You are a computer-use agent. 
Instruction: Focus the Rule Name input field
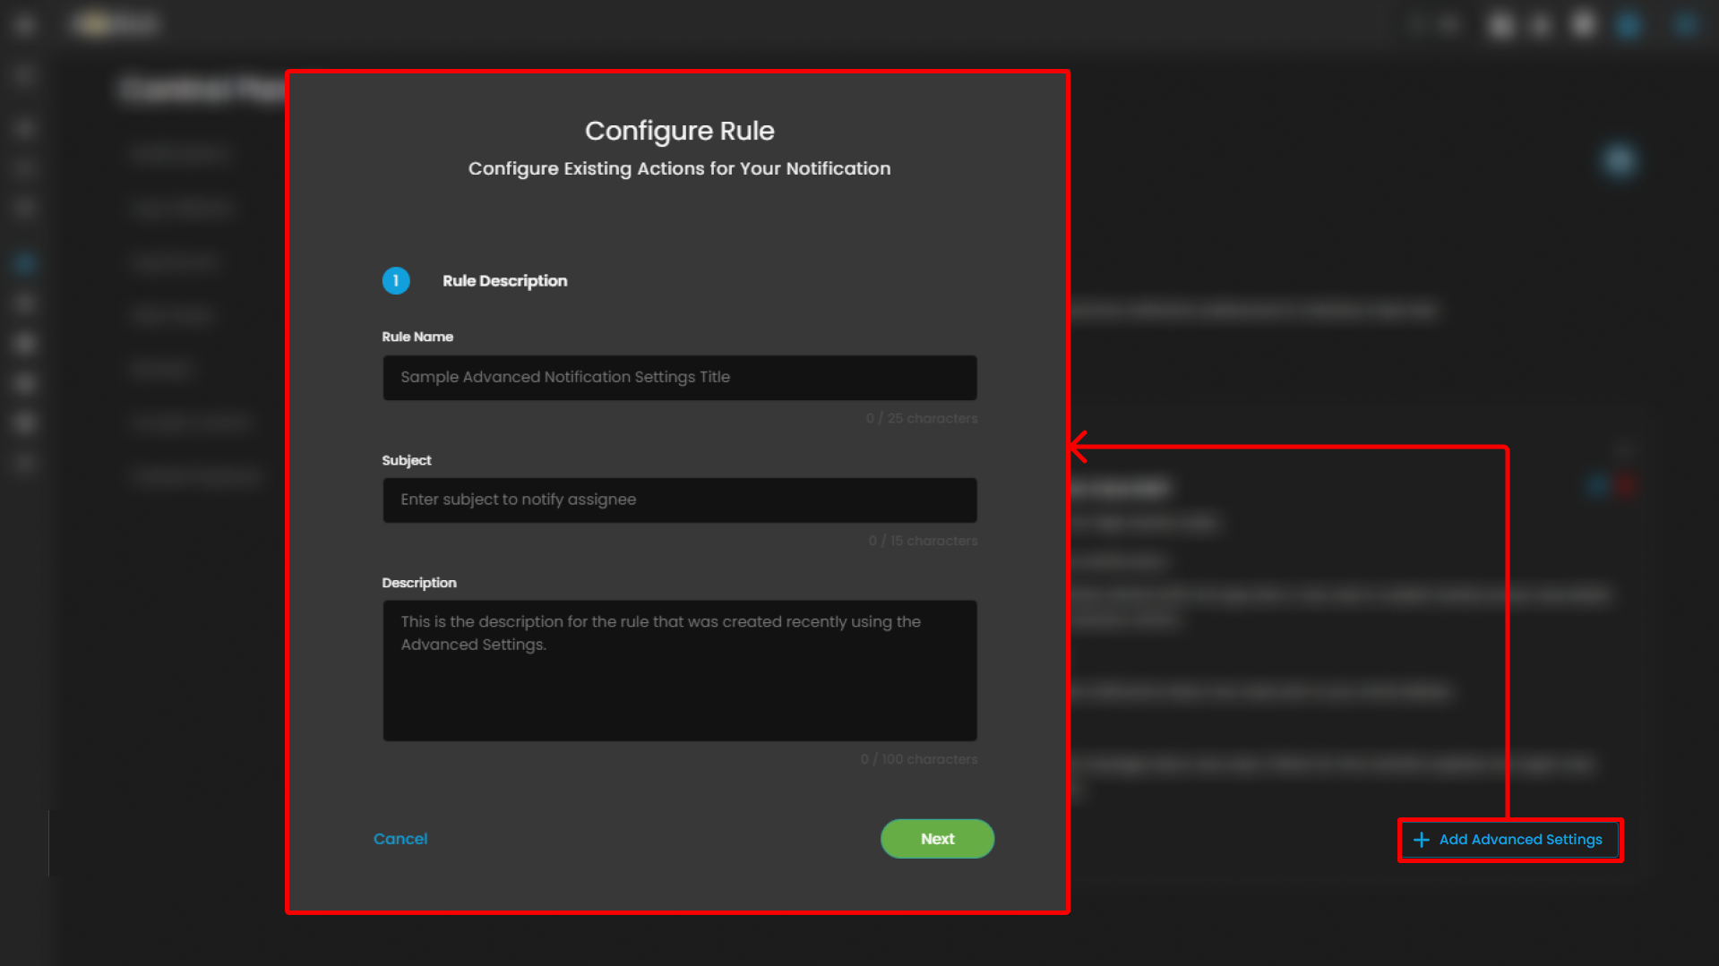click(x=679, y=377)
